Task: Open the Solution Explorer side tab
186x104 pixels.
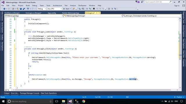Action: tap(184, 31)
